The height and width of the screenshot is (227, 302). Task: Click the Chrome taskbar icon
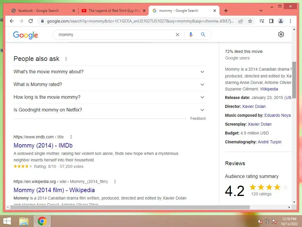(x=42, y=221)
